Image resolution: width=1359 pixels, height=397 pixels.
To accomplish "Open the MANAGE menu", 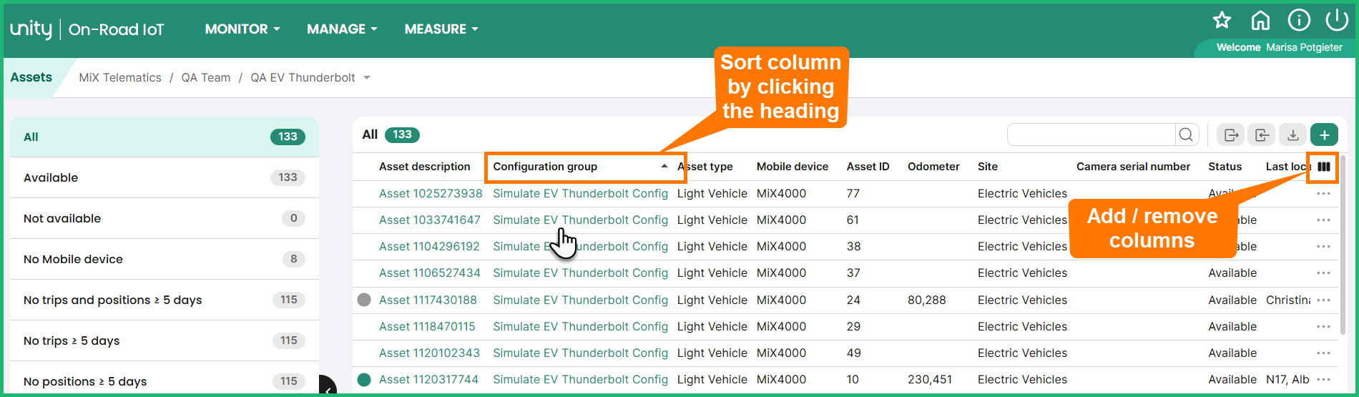I will coord(342,29).
